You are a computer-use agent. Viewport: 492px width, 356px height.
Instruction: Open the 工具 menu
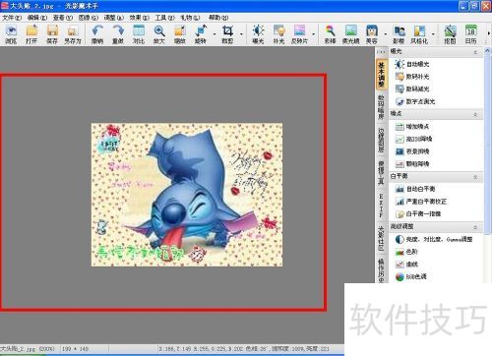164,18
